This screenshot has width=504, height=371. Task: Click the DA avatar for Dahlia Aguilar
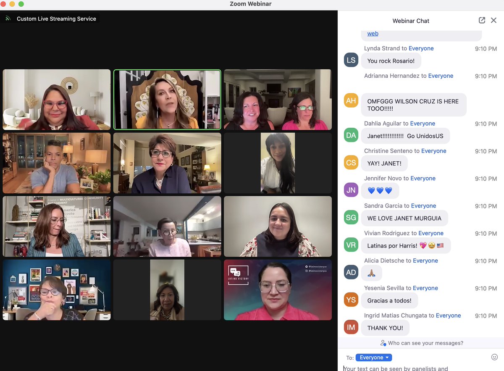(351, 135)
